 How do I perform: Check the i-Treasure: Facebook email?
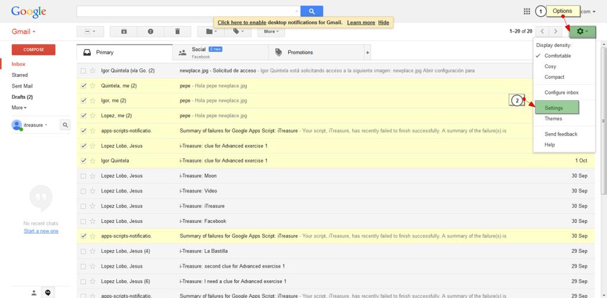(83, 221)
